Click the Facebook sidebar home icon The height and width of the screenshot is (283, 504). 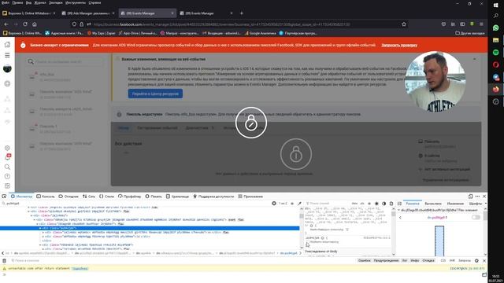pyautogui.click(x=7, y=45)
